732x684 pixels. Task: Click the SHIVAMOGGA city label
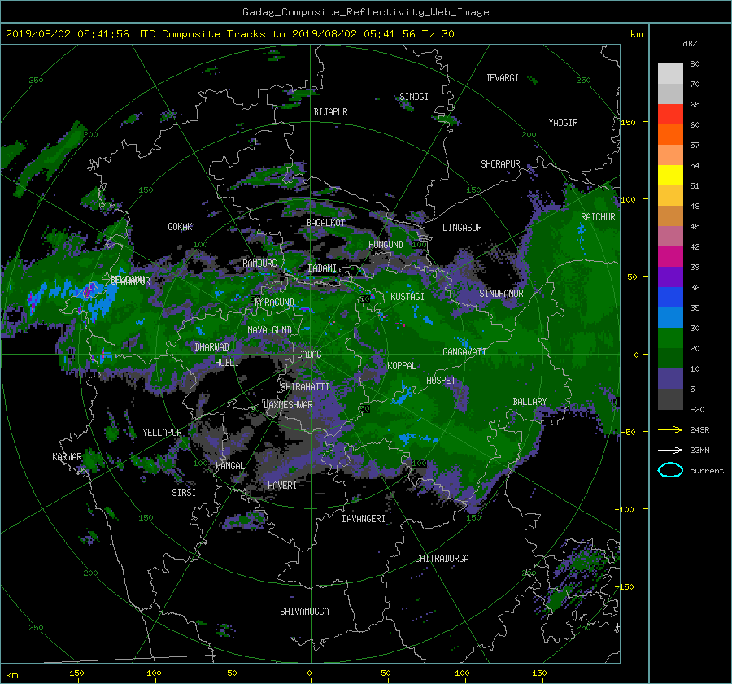[304, 611]
